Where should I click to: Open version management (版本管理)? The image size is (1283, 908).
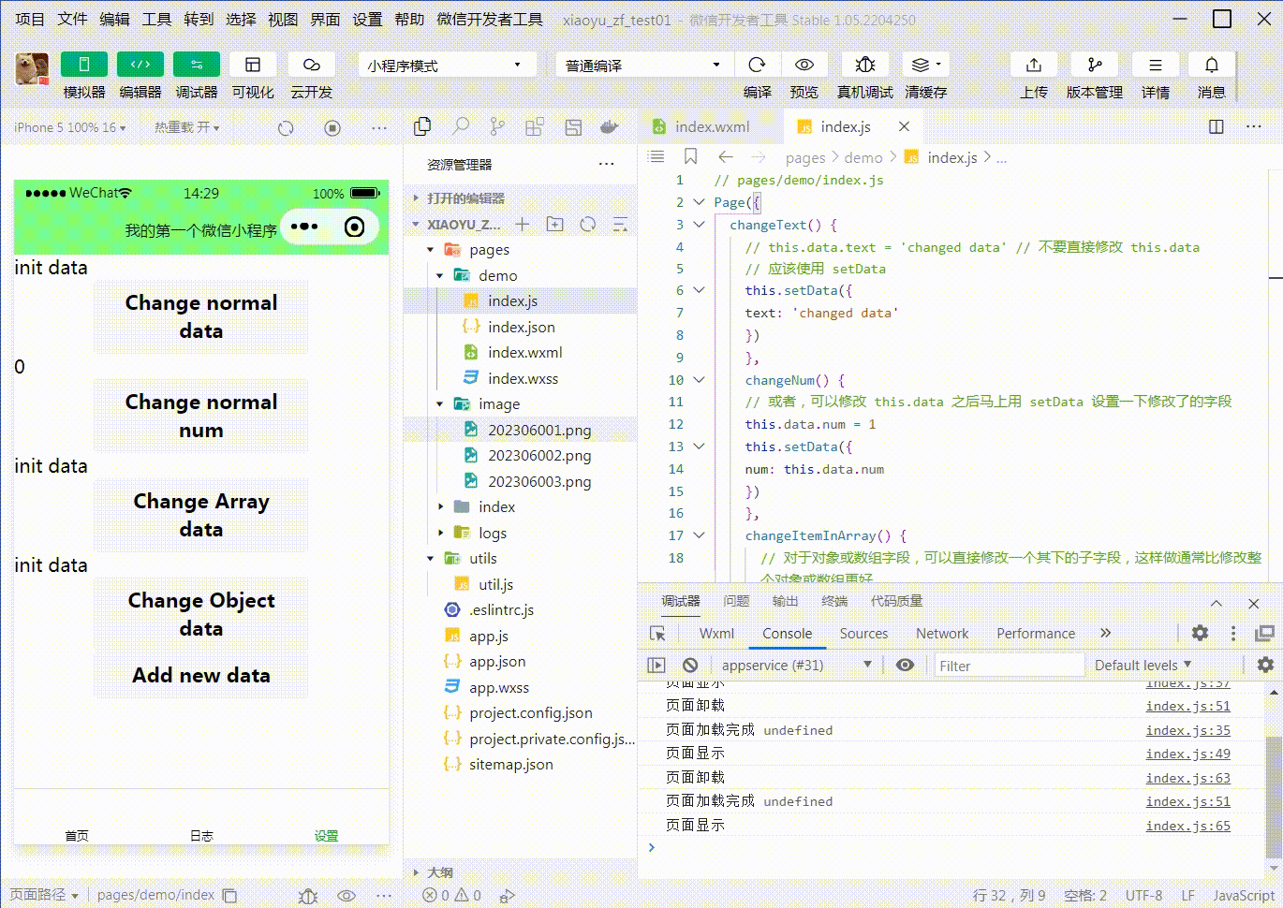[1095, 65]
